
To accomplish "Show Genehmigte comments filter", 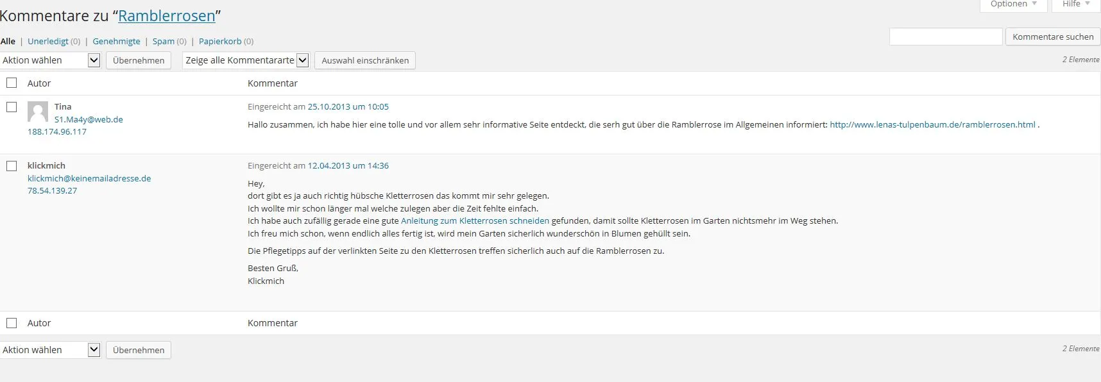I will 116,41.
